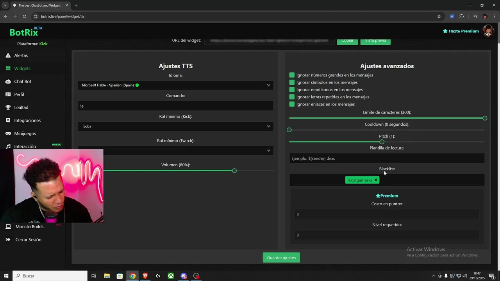Open a new browser tab

point(76,5)
